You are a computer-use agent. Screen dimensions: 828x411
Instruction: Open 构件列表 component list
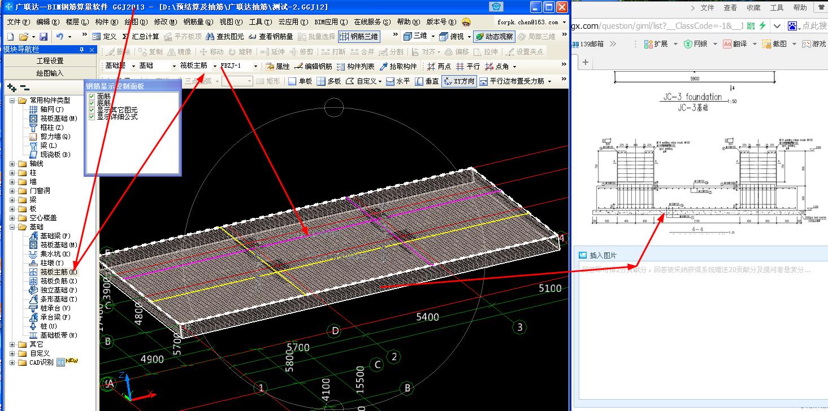(356, 66)
